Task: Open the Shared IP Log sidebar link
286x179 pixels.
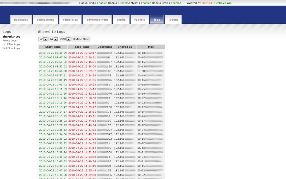Action: [11, 37]
